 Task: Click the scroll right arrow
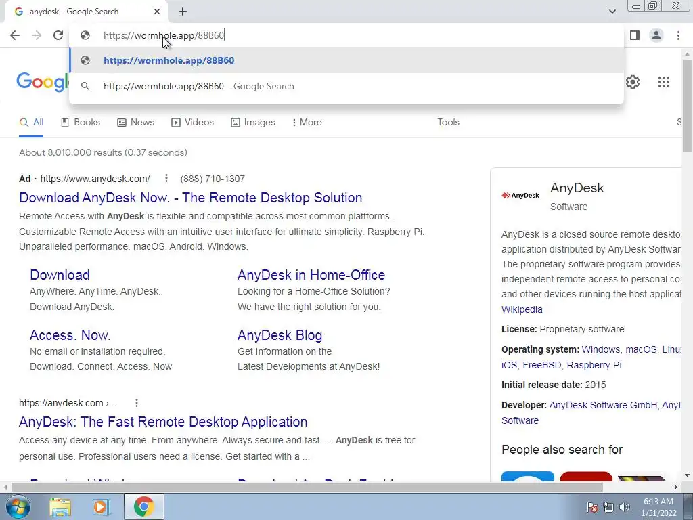point(676,487)
